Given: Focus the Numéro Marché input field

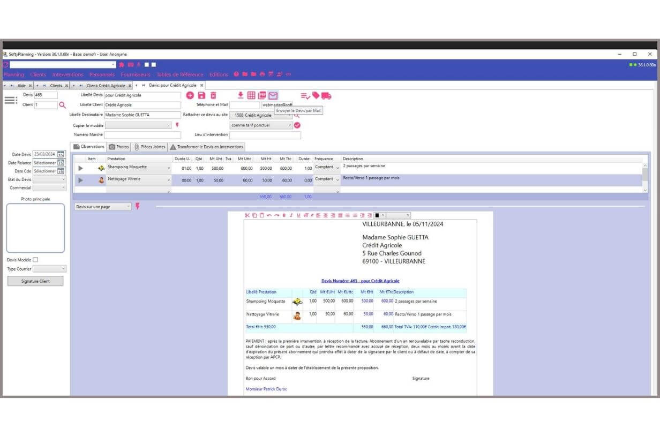Looking at the screenshot, I should click(x=142, y=135).
